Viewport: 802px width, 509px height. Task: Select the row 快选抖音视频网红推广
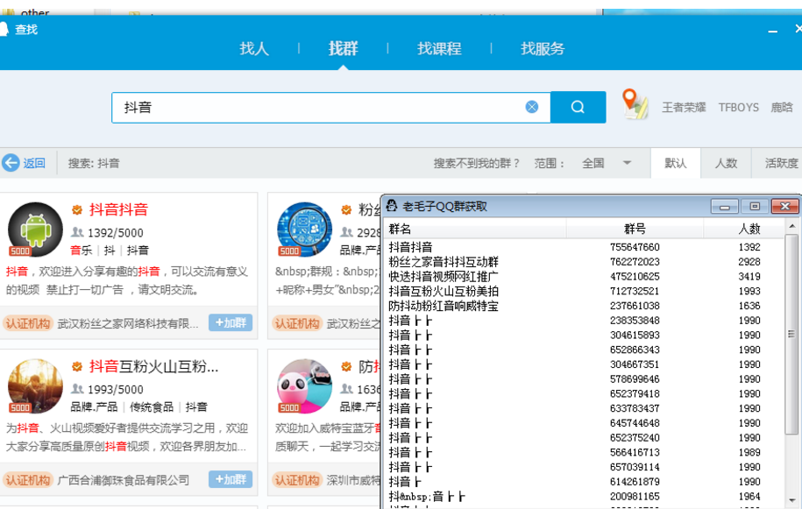(x=583, y=277)
